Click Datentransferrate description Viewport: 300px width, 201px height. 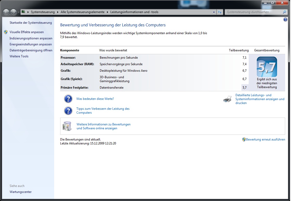coord(111,88)
